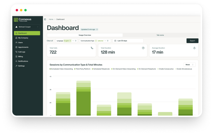
Task: Click the clock icon on Total Duration card
Action: pyautogui.click(x=143, y=48)
